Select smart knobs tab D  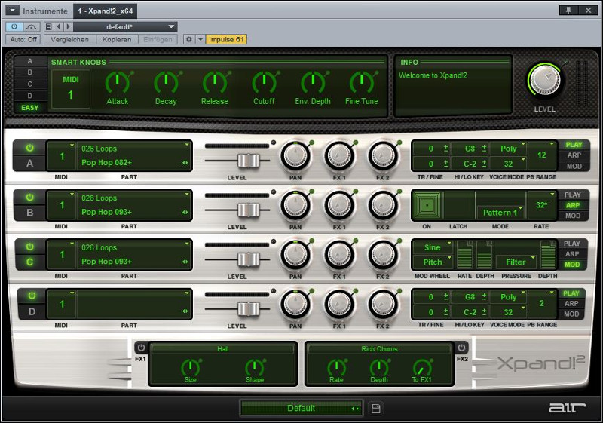[x=30, y=96]
